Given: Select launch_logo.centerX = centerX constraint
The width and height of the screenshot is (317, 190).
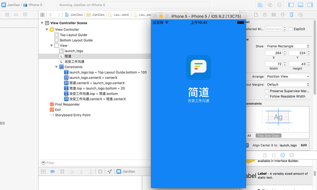Looking at the screenshot, I should click(x=93, y=78).
